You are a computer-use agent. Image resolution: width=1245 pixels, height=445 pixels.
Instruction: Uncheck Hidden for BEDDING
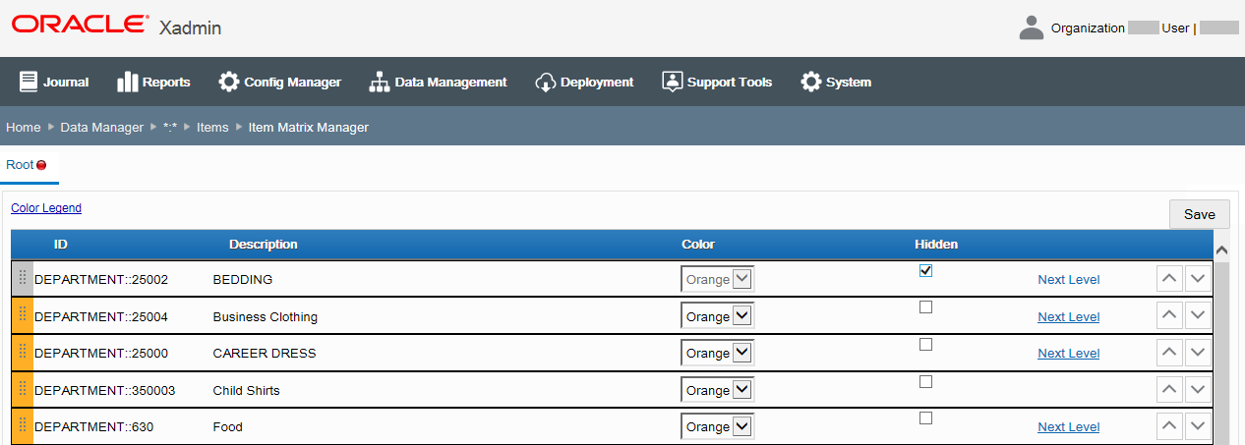(x=925, y=271)
